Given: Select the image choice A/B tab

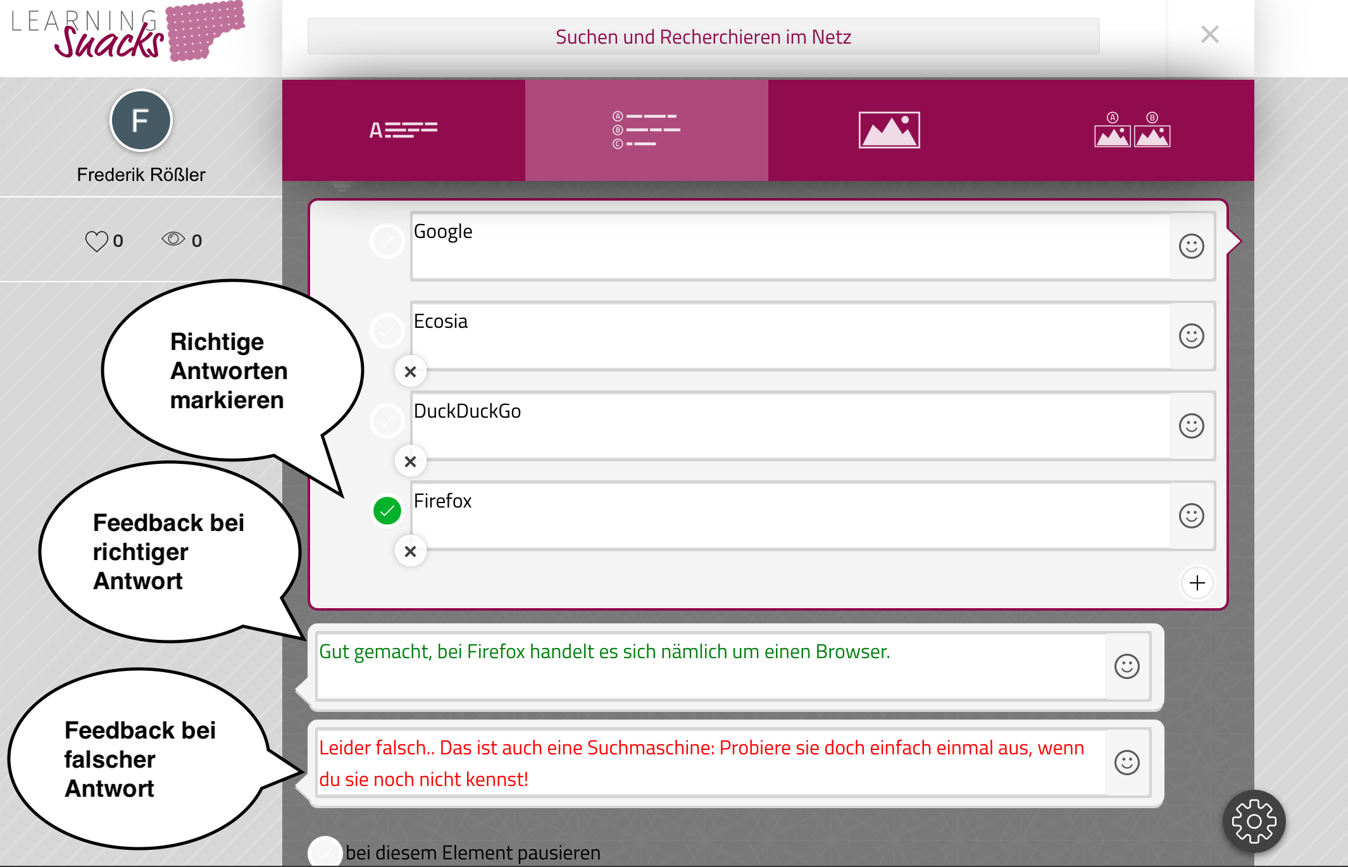Looking at the screenshot, I should tap(1132, 130).
